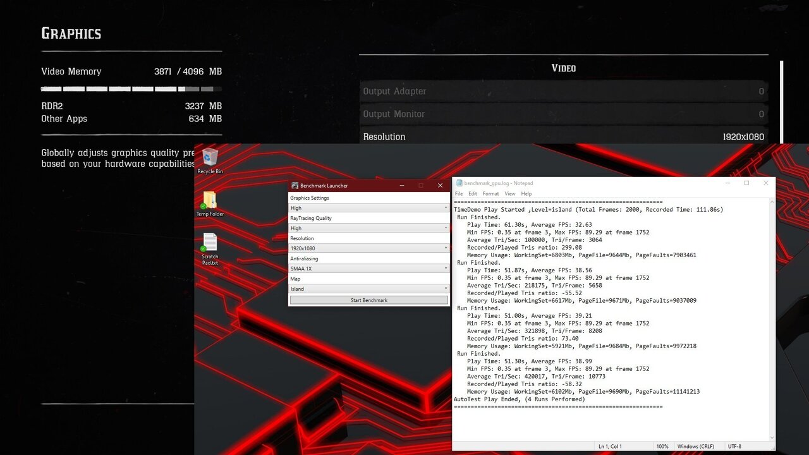Choose a map from the Island dropdown
Screen dimensions: 809x455
pyautogui.click(x=368, y=289)
